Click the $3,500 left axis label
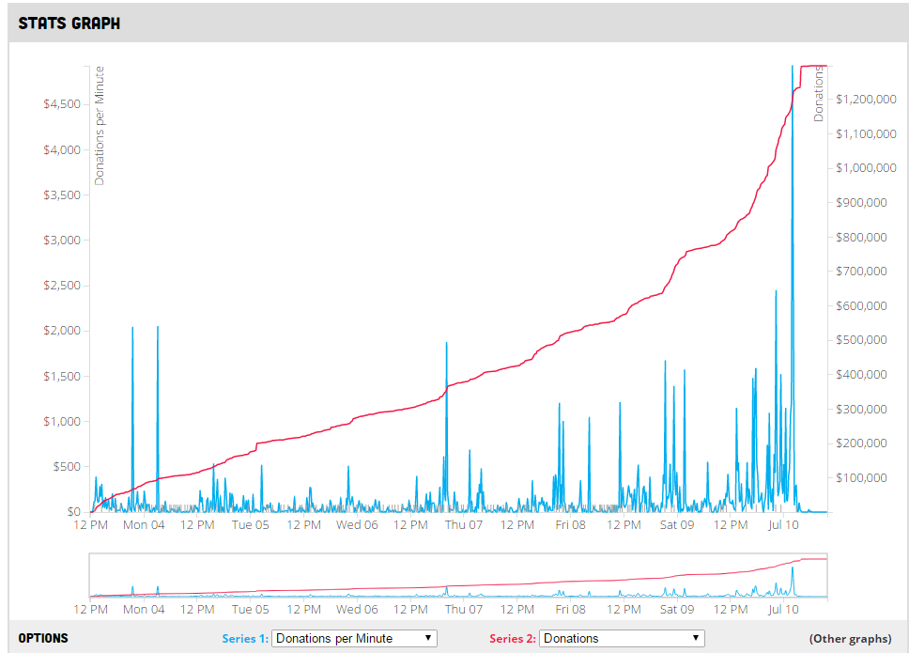 62,194
